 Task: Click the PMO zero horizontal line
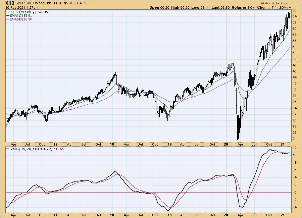click(148, 193)
